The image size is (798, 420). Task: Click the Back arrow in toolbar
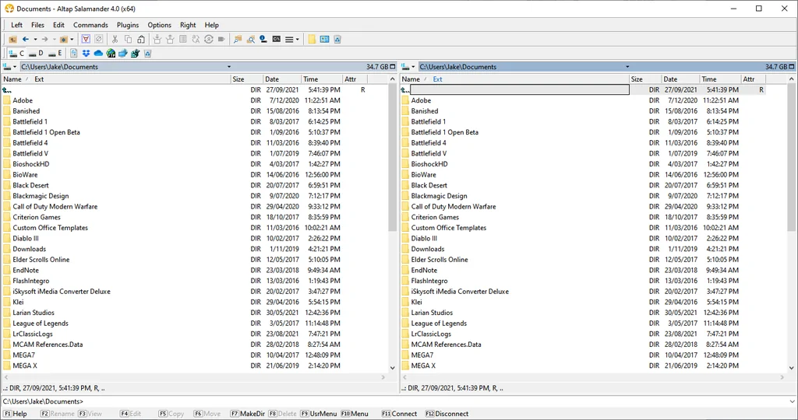pyautogui.click(x=26, y=39)
